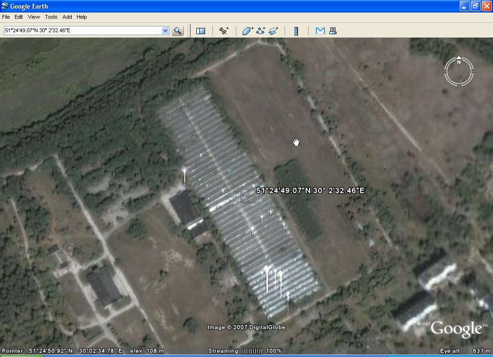This screenshot has width=493, height=357.
Task: Click the N north arrow on compass
Action: click(x=459, y=61)
